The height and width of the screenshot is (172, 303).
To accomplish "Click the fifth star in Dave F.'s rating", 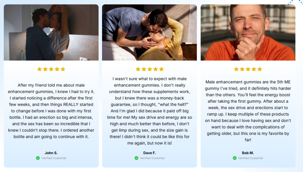I will pyautogui.click(x=161, y=69).
